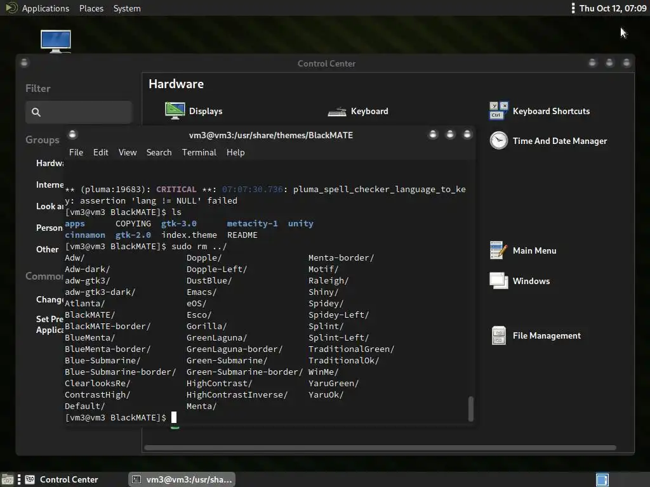Open Time And Date Manager icon
This screenshot has height=487, width=650.
tap(499, 141)
